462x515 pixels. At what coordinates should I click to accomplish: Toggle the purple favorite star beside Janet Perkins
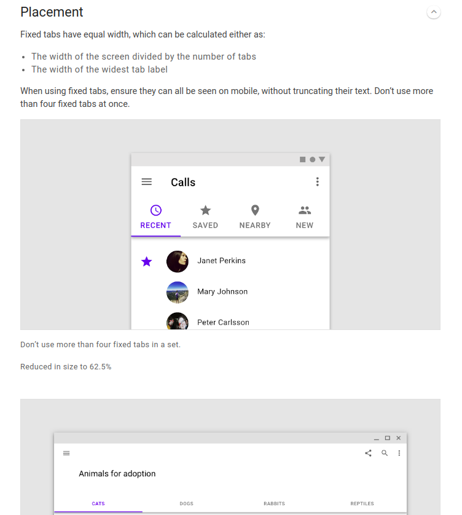coord(146,261)
